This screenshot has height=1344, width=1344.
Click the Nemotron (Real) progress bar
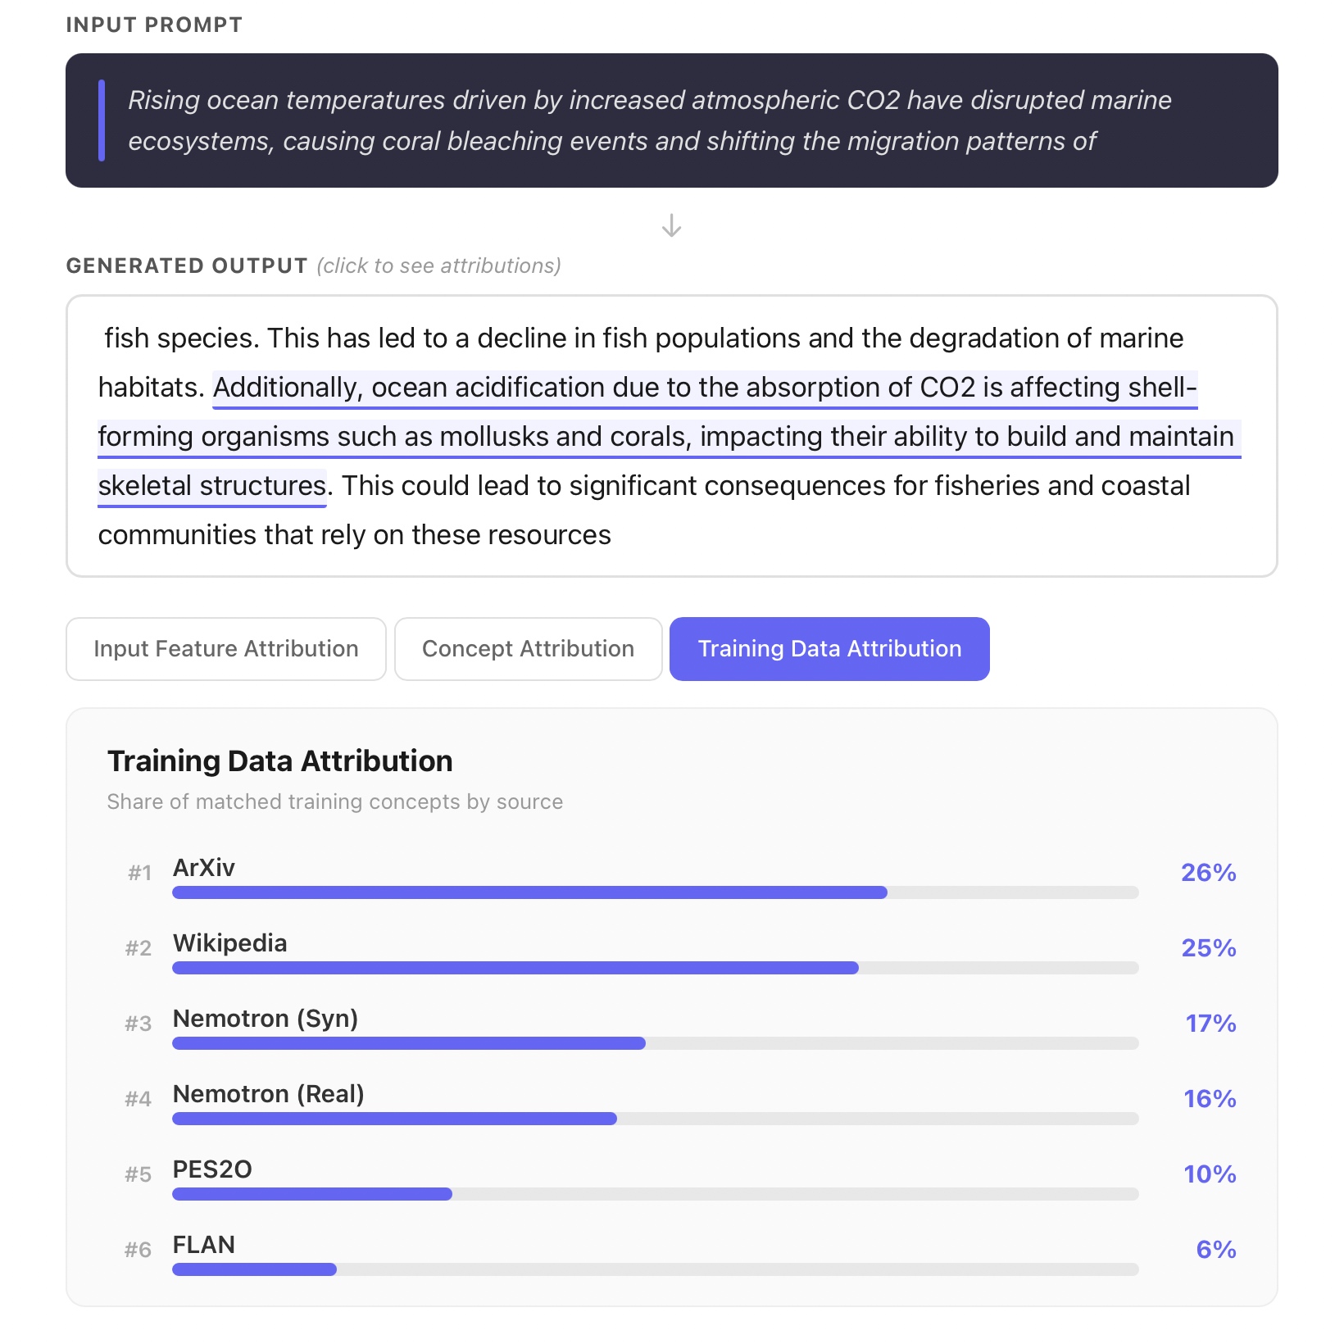point(655,1119)
